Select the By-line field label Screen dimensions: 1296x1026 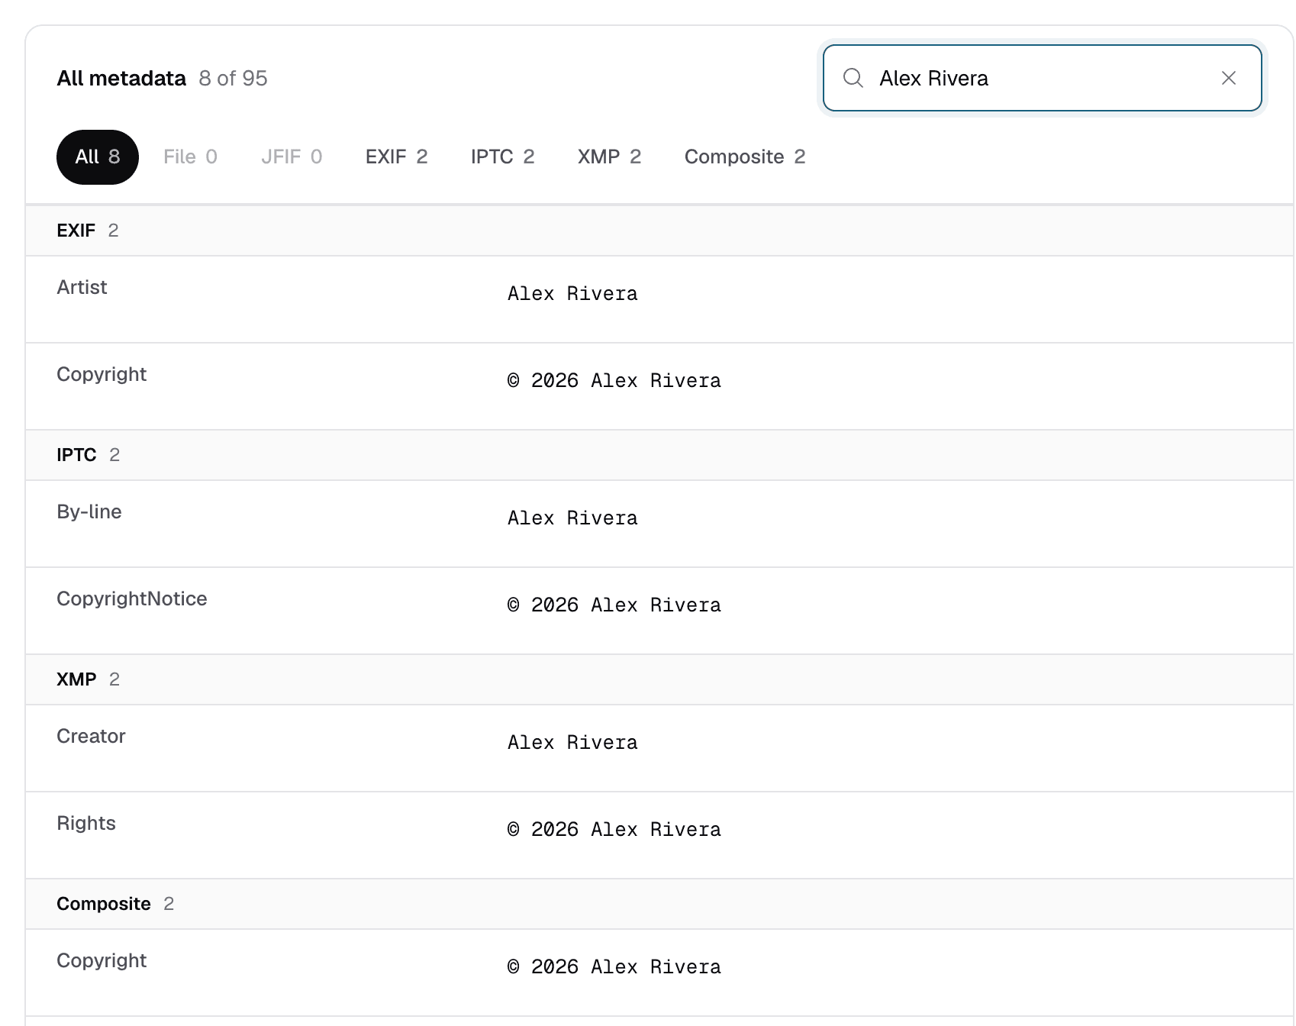click(89, 511)
